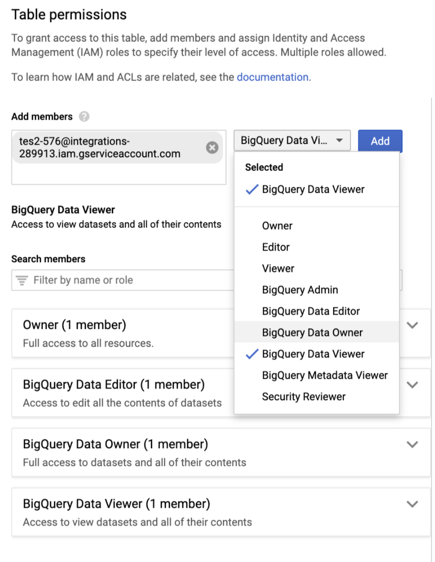
Task: Click 'Full access to datasets and all of their contents'
Action: (x=134, y=463)
